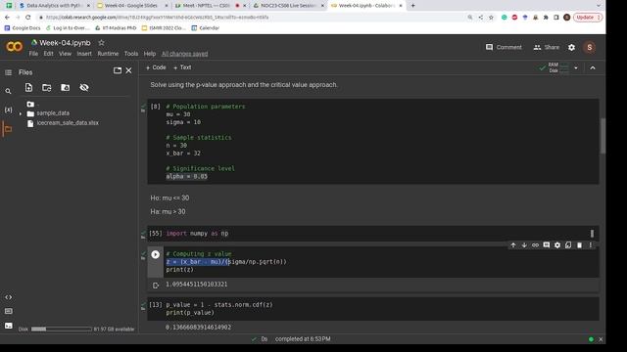Delete the selected cell

pyautogui.click(x=579, y=245)
